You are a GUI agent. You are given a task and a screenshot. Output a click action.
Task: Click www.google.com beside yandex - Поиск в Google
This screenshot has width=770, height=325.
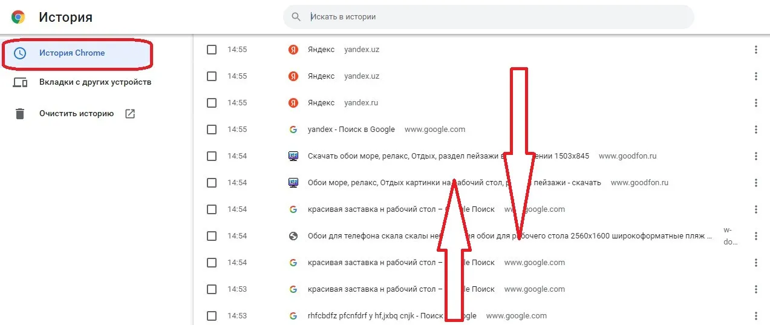pyautogui.click(x=435, y=130)
